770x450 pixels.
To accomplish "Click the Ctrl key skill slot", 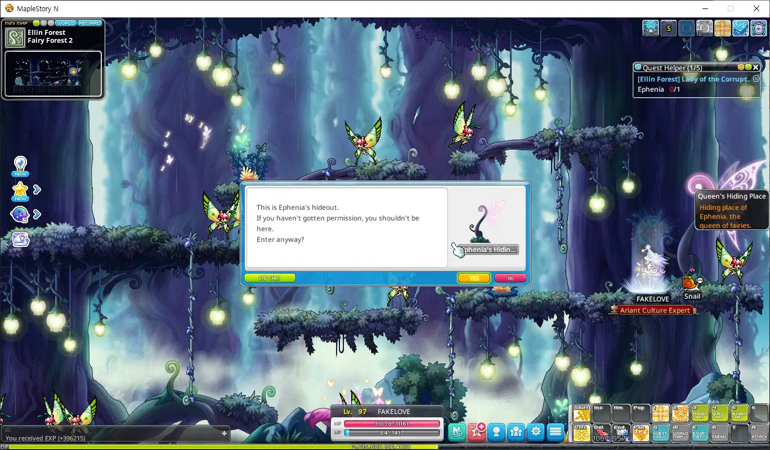I will click(581, 433).
